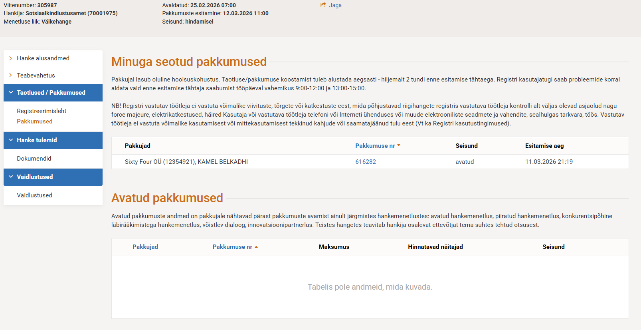This screenshot has width=641, height=330.
Task: Select Pakkumused in the sidebar
Action: click(35, 121)
